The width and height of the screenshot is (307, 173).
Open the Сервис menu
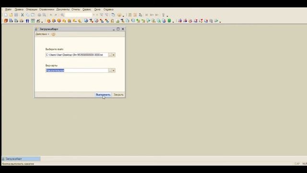click(x=87, y=10)
